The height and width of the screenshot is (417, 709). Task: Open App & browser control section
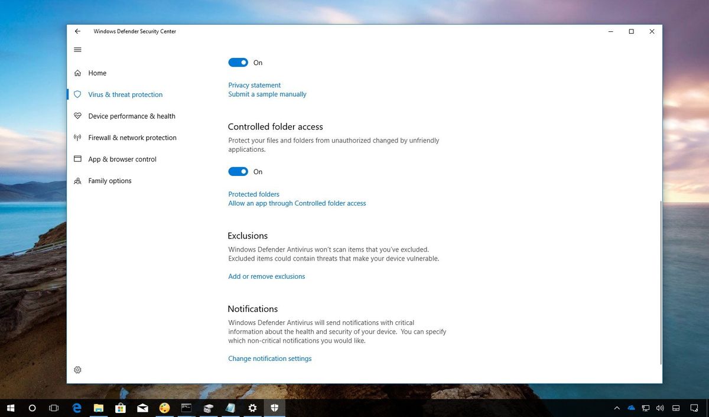(122, 159)
